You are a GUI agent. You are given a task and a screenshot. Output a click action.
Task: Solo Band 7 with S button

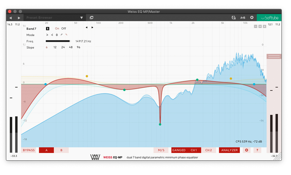click(x=48, y=29)
